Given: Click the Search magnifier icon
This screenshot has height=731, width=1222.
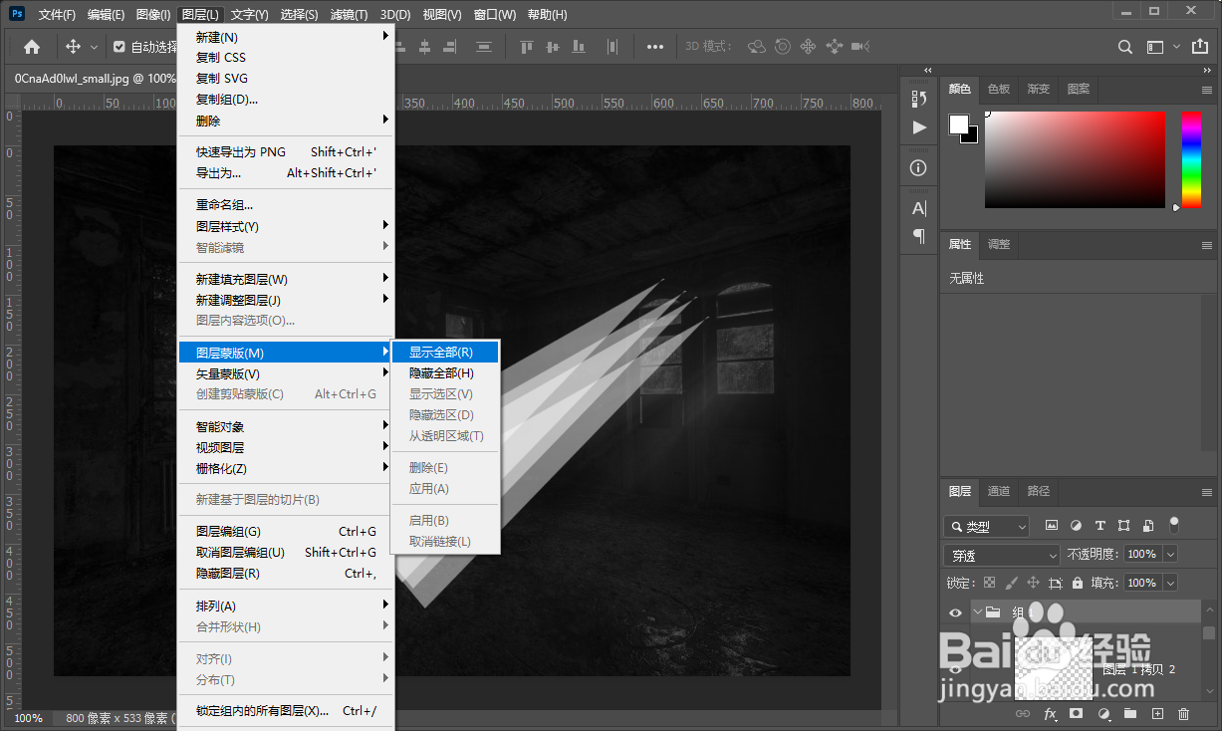Looking at the screenshot, I should [x=1125, y=47].
